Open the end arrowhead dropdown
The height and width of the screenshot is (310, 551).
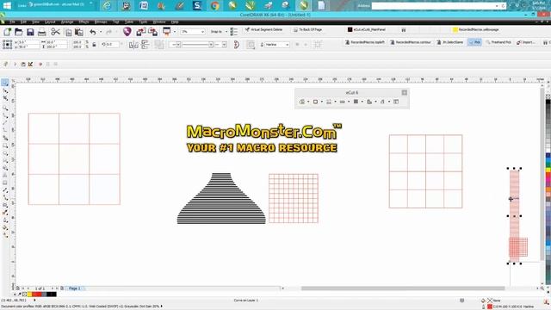(x=224, y=45)
